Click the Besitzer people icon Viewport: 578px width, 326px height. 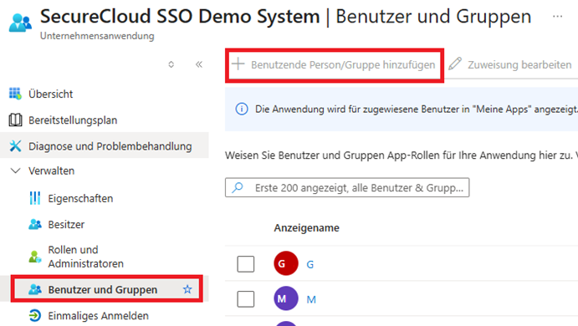pos(35,224)
